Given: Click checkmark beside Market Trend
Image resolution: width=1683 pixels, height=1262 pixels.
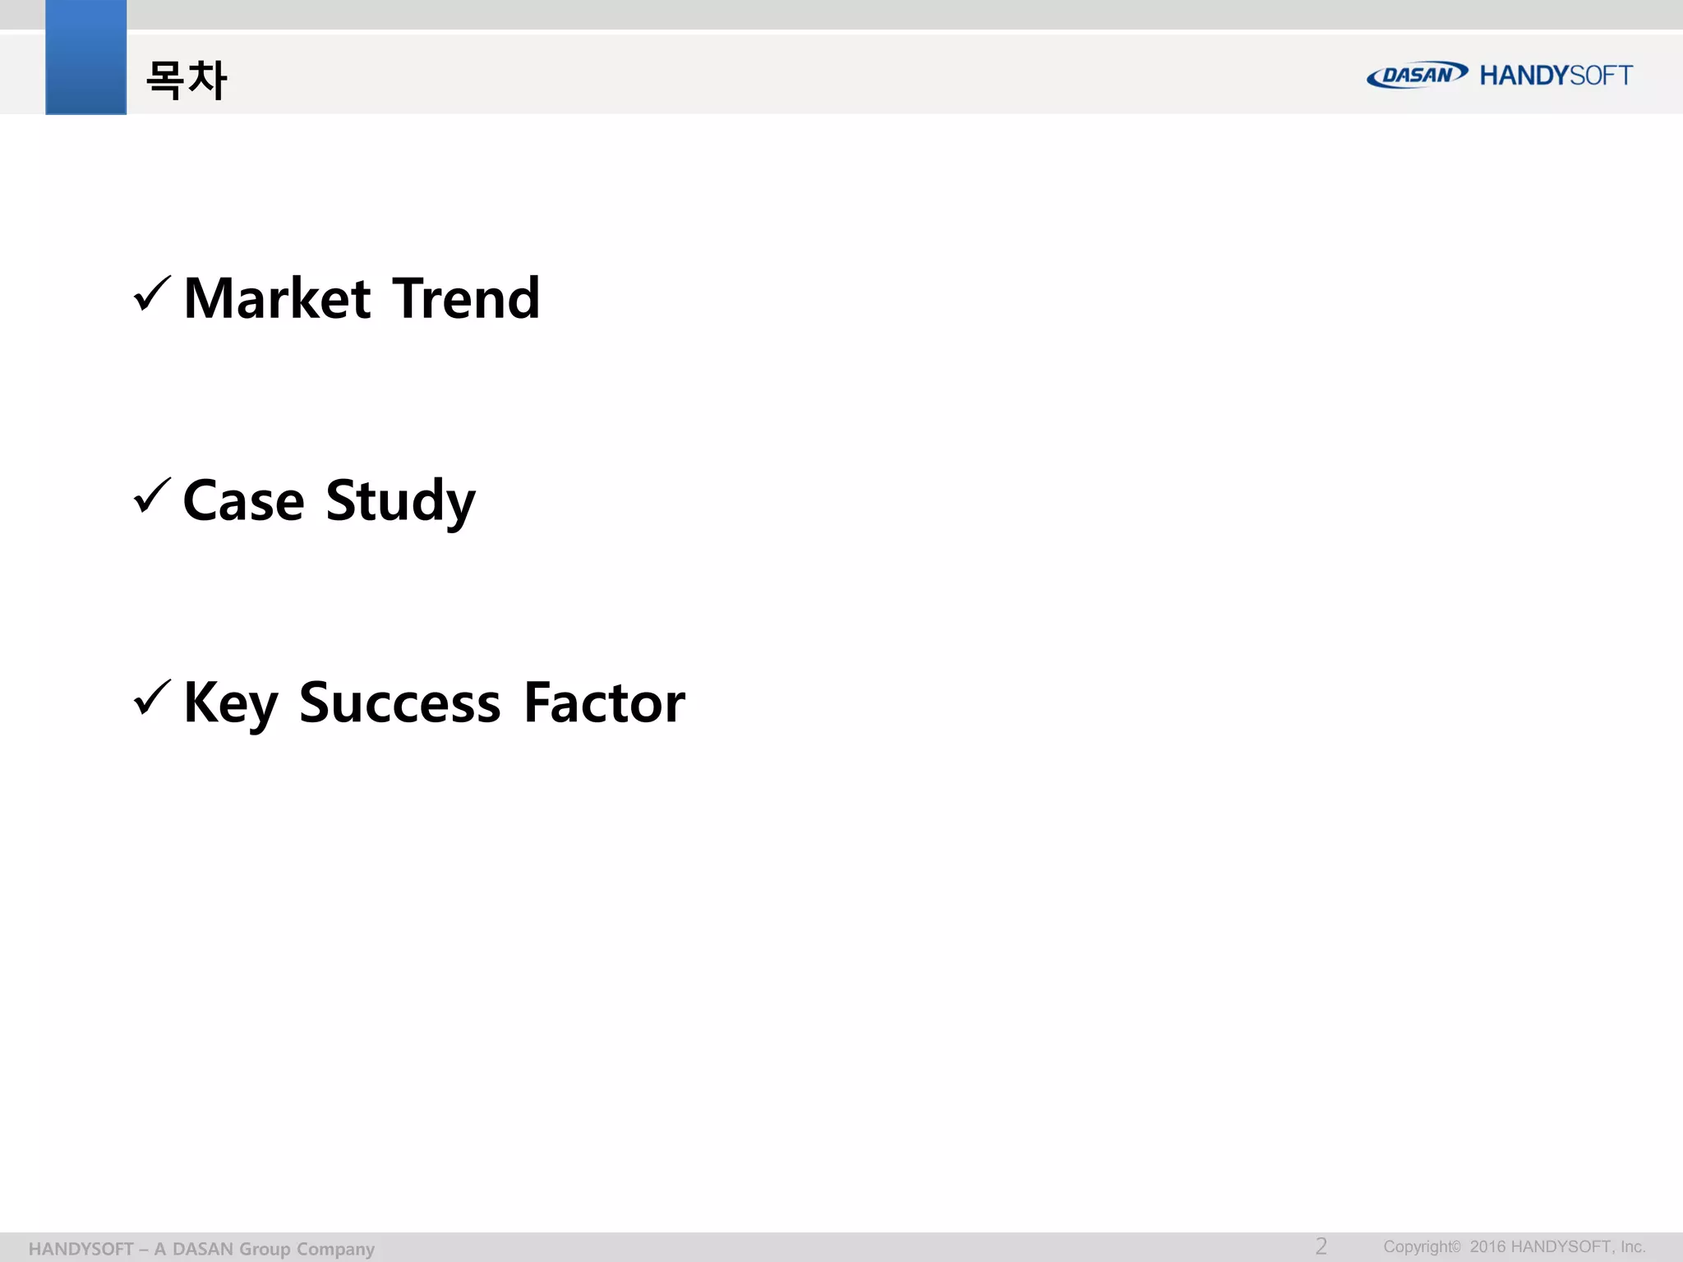Looking at the screenshot, I should [152, 295].
